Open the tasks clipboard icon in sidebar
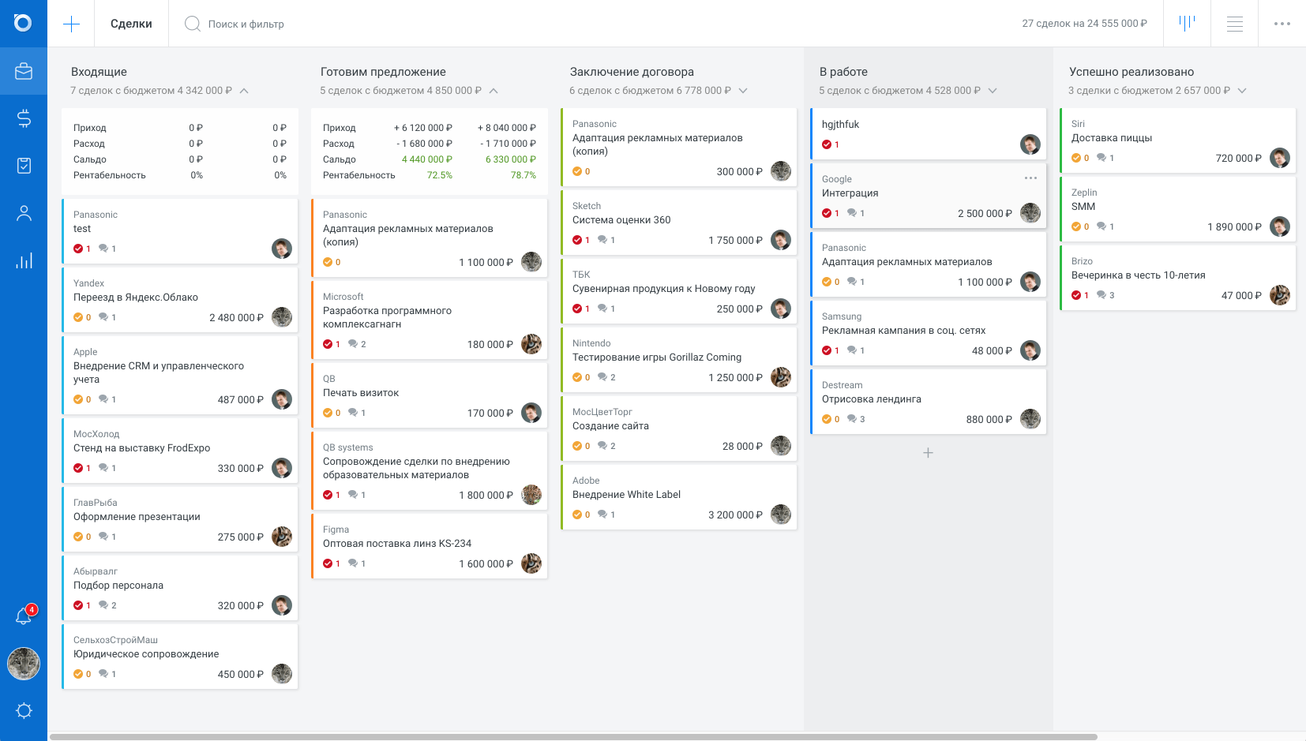 (x=24, y=166)
